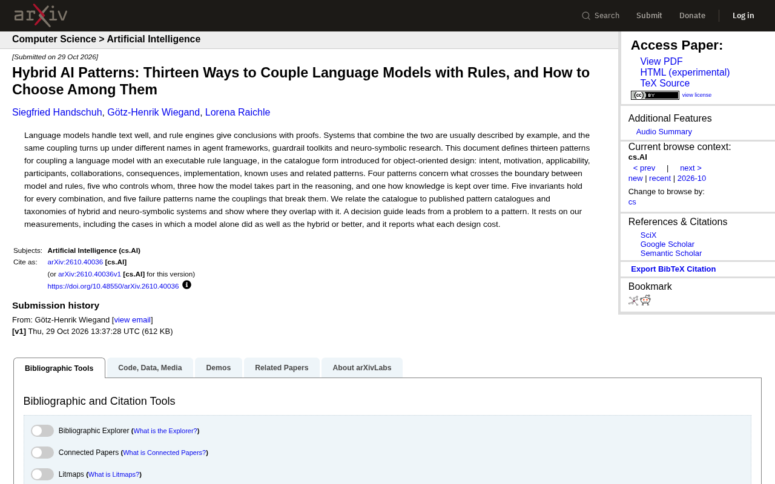Turn on the Connected Papers toggle

coord(42,453)
